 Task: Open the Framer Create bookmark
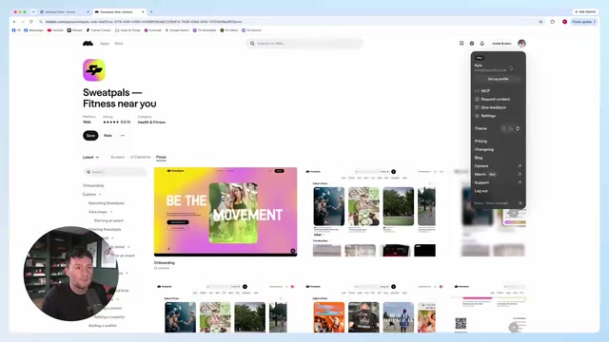tap(99, 30)
